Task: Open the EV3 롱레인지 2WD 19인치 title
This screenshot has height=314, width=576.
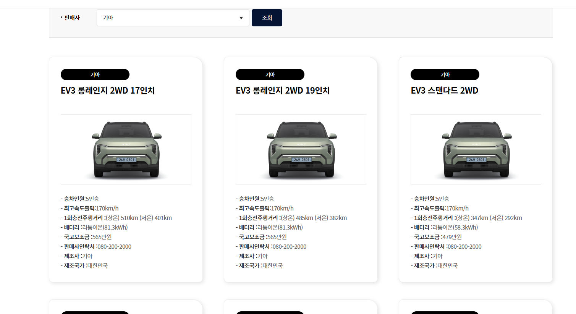Action: coord(283,91)
